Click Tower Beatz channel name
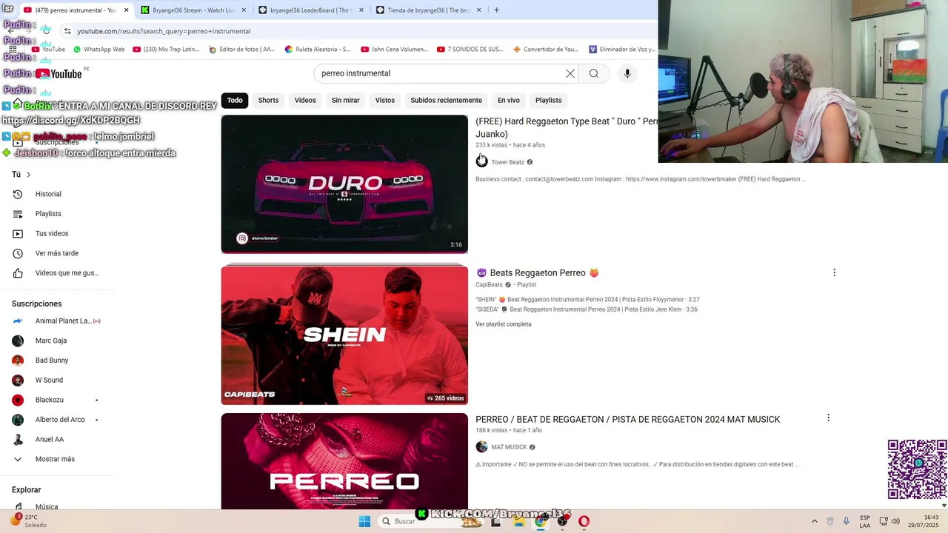Screen dimensions: 948x533 507,162
